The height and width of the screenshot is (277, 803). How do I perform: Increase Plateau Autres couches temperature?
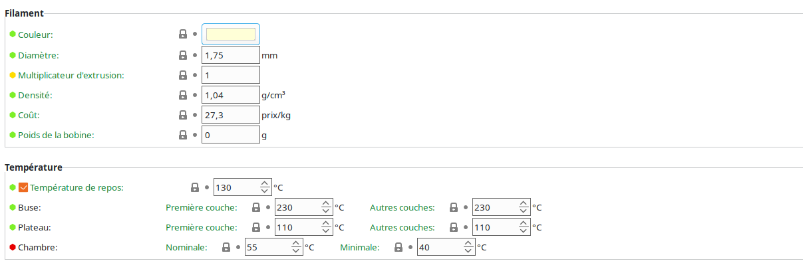[x=523, y=223]
